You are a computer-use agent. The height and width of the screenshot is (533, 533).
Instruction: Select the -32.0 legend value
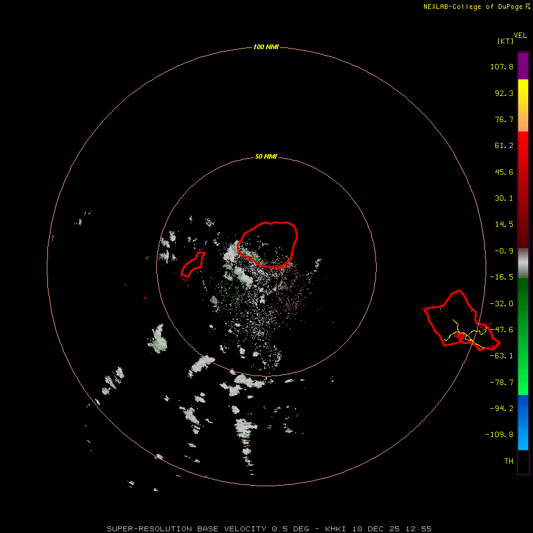click(502, 304)
